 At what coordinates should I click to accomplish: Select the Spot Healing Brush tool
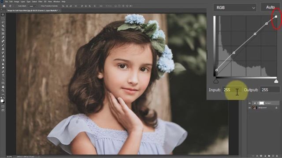[x=3, y=41]
